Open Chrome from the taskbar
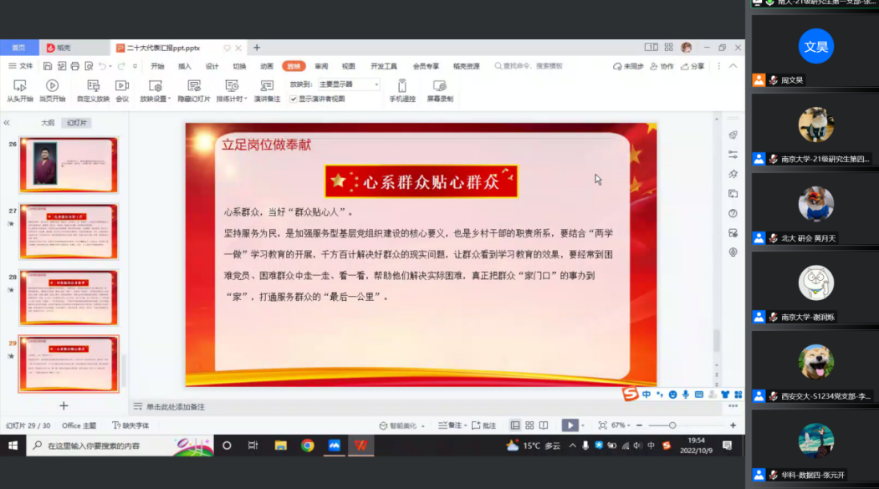 point(307,446)
